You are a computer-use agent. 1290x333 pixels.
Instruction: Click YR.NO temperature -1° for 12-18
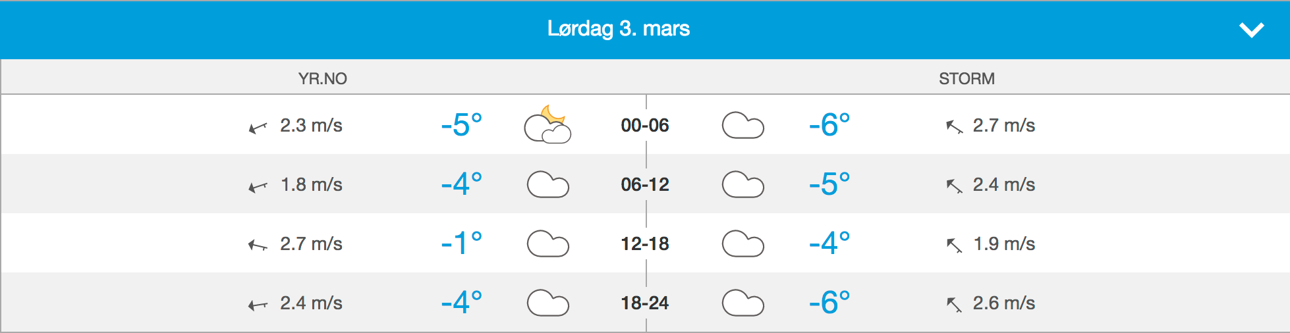(x=461, y=243)
